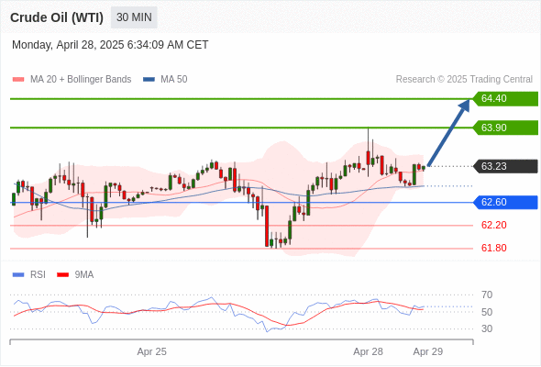This screenshot has width=541, height=367.
Task: Click the red 62.20 support level text
Action: 493,225
